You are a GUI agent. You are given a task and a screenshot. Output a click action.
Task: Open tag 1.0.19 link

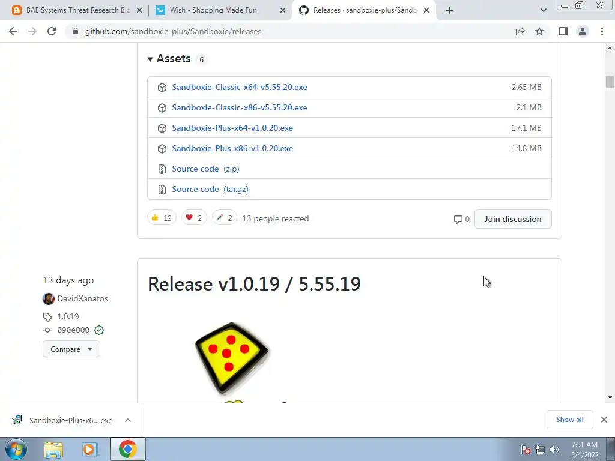tap(68, 316)
